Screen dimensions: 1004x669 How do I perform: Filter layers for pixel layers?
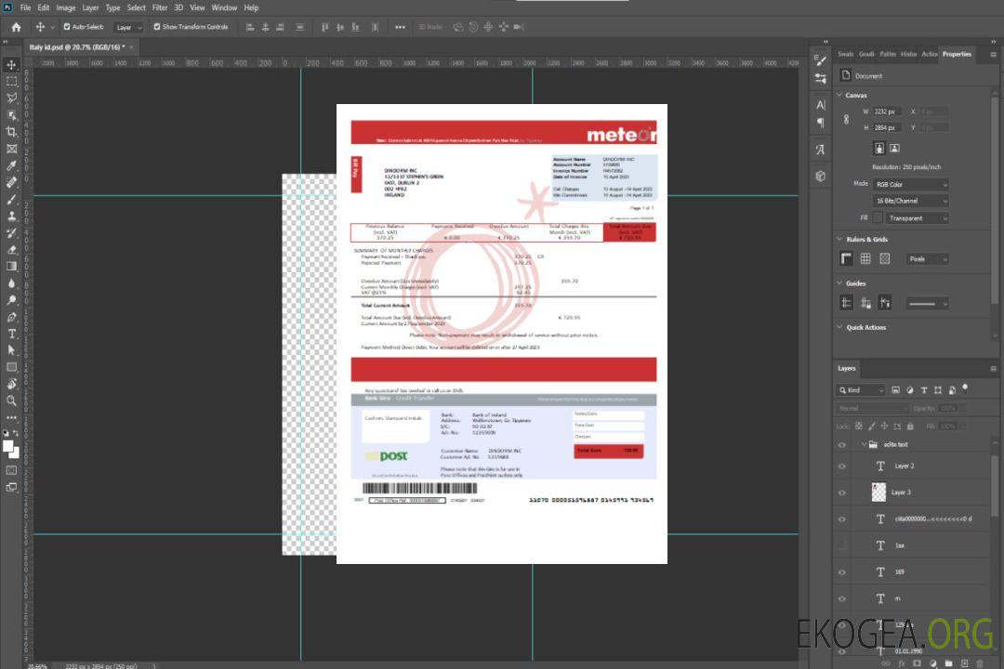tap(896, 390)
